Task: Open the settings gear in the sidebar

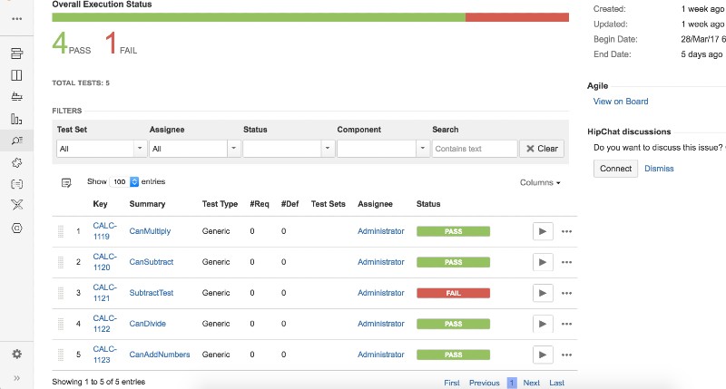Action: pyautogui.click(x=16, y=354)
